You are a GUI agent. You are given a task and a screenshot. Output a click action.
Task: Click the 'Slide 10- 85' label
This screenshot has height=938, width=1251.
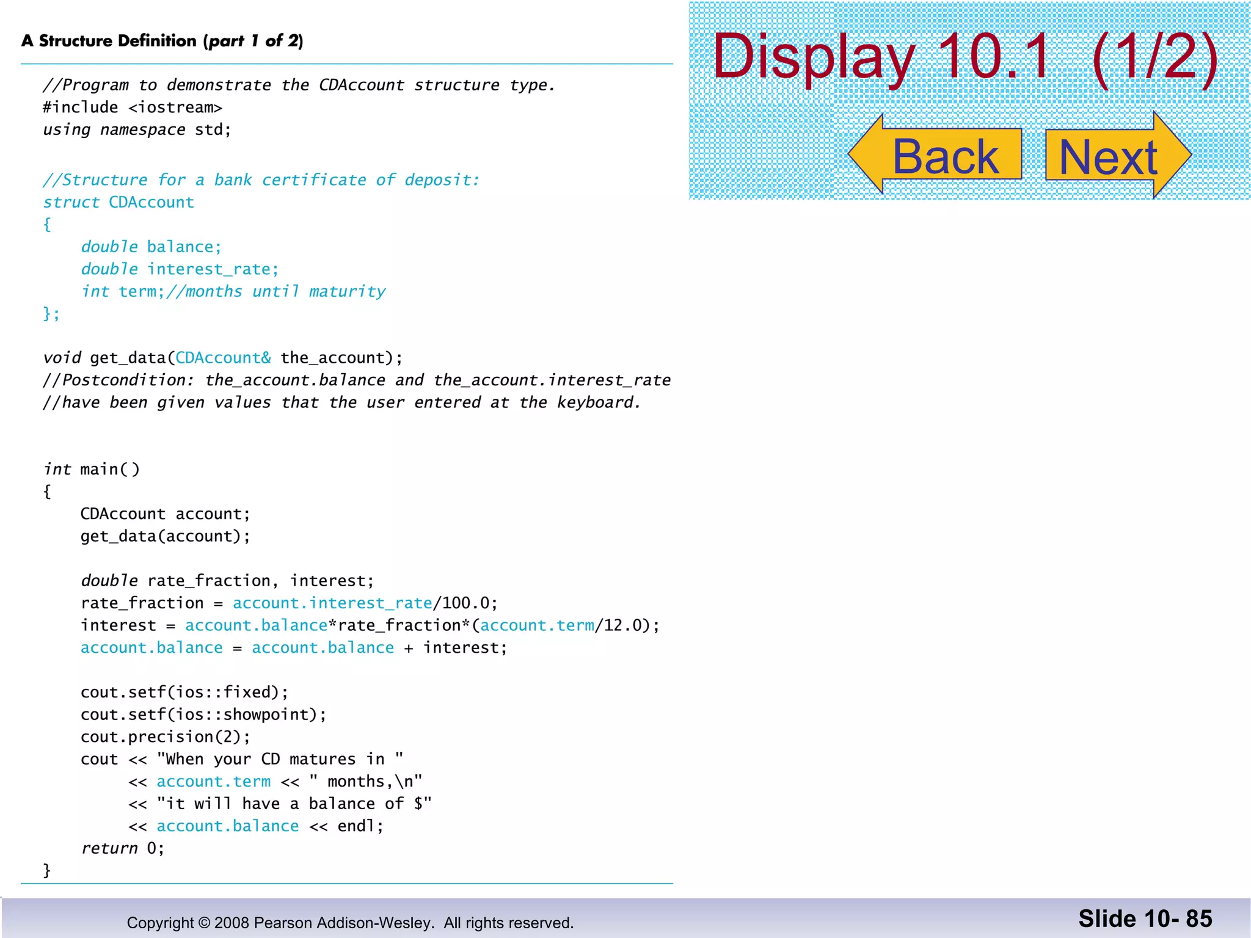[x=1145, y=918]
